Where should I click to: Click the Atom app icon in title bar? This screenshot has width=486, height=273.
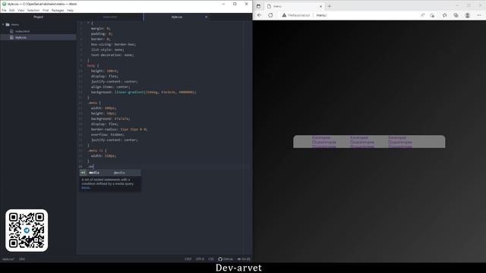[4, 4]
